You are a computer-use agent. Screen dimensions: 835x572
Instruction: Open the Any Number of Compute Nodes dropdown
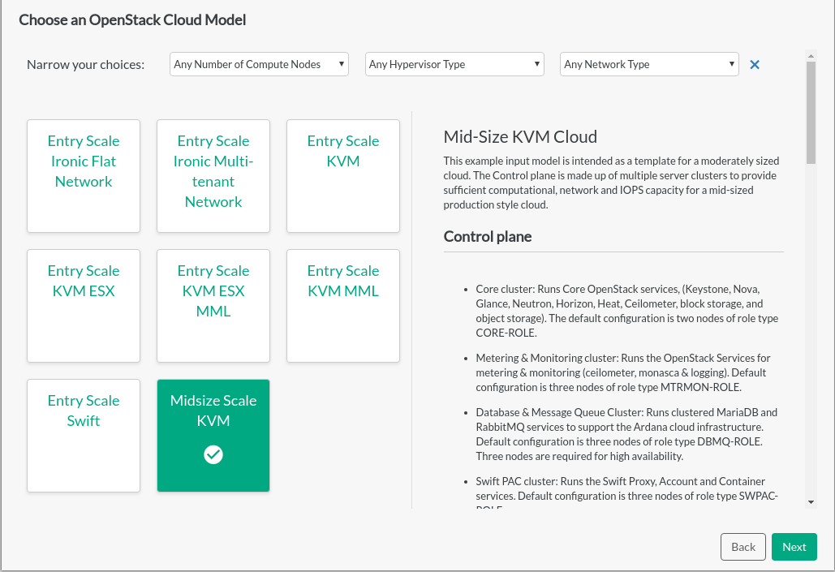[259, 65]
